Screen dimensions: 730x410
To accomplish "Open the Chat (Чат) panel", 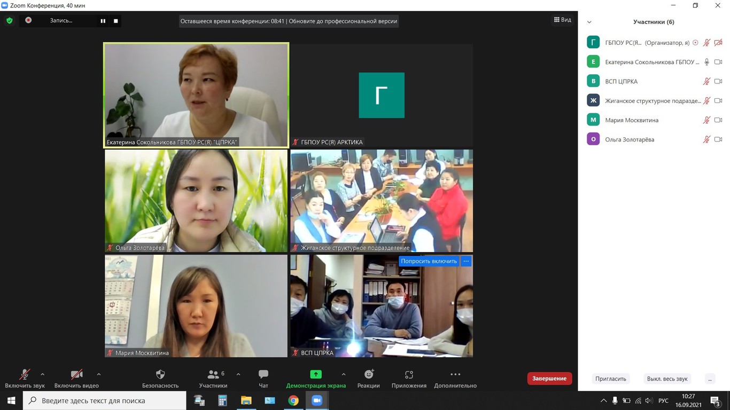I will click(x=263, y=375).
